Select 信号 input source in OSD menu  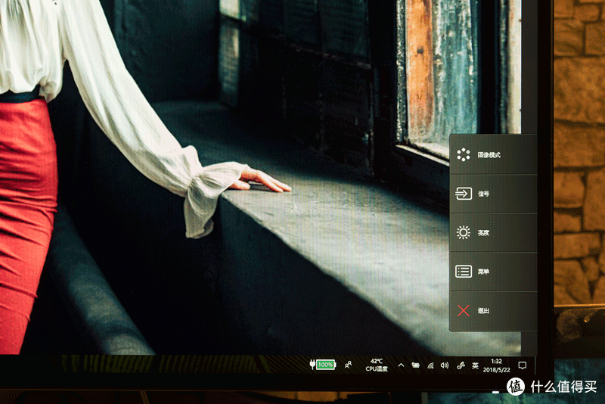coord(493,194)
